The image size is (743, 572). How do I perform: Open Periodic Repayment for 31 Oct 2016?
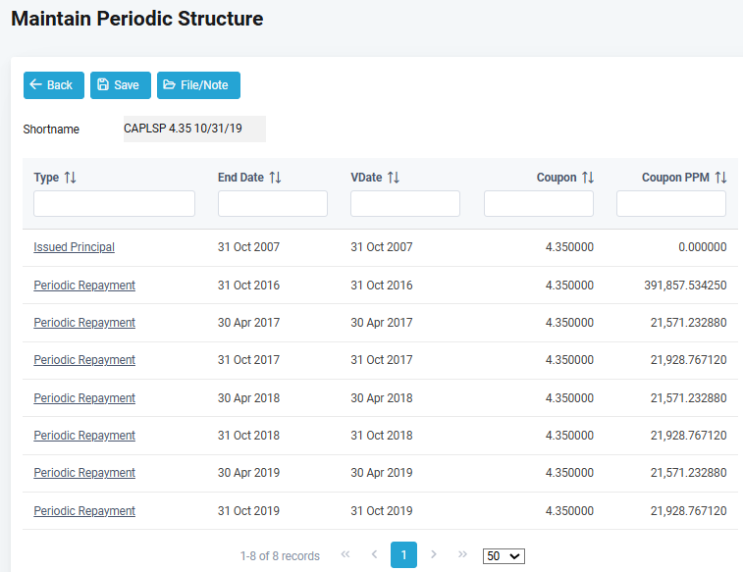pos(84,286)
